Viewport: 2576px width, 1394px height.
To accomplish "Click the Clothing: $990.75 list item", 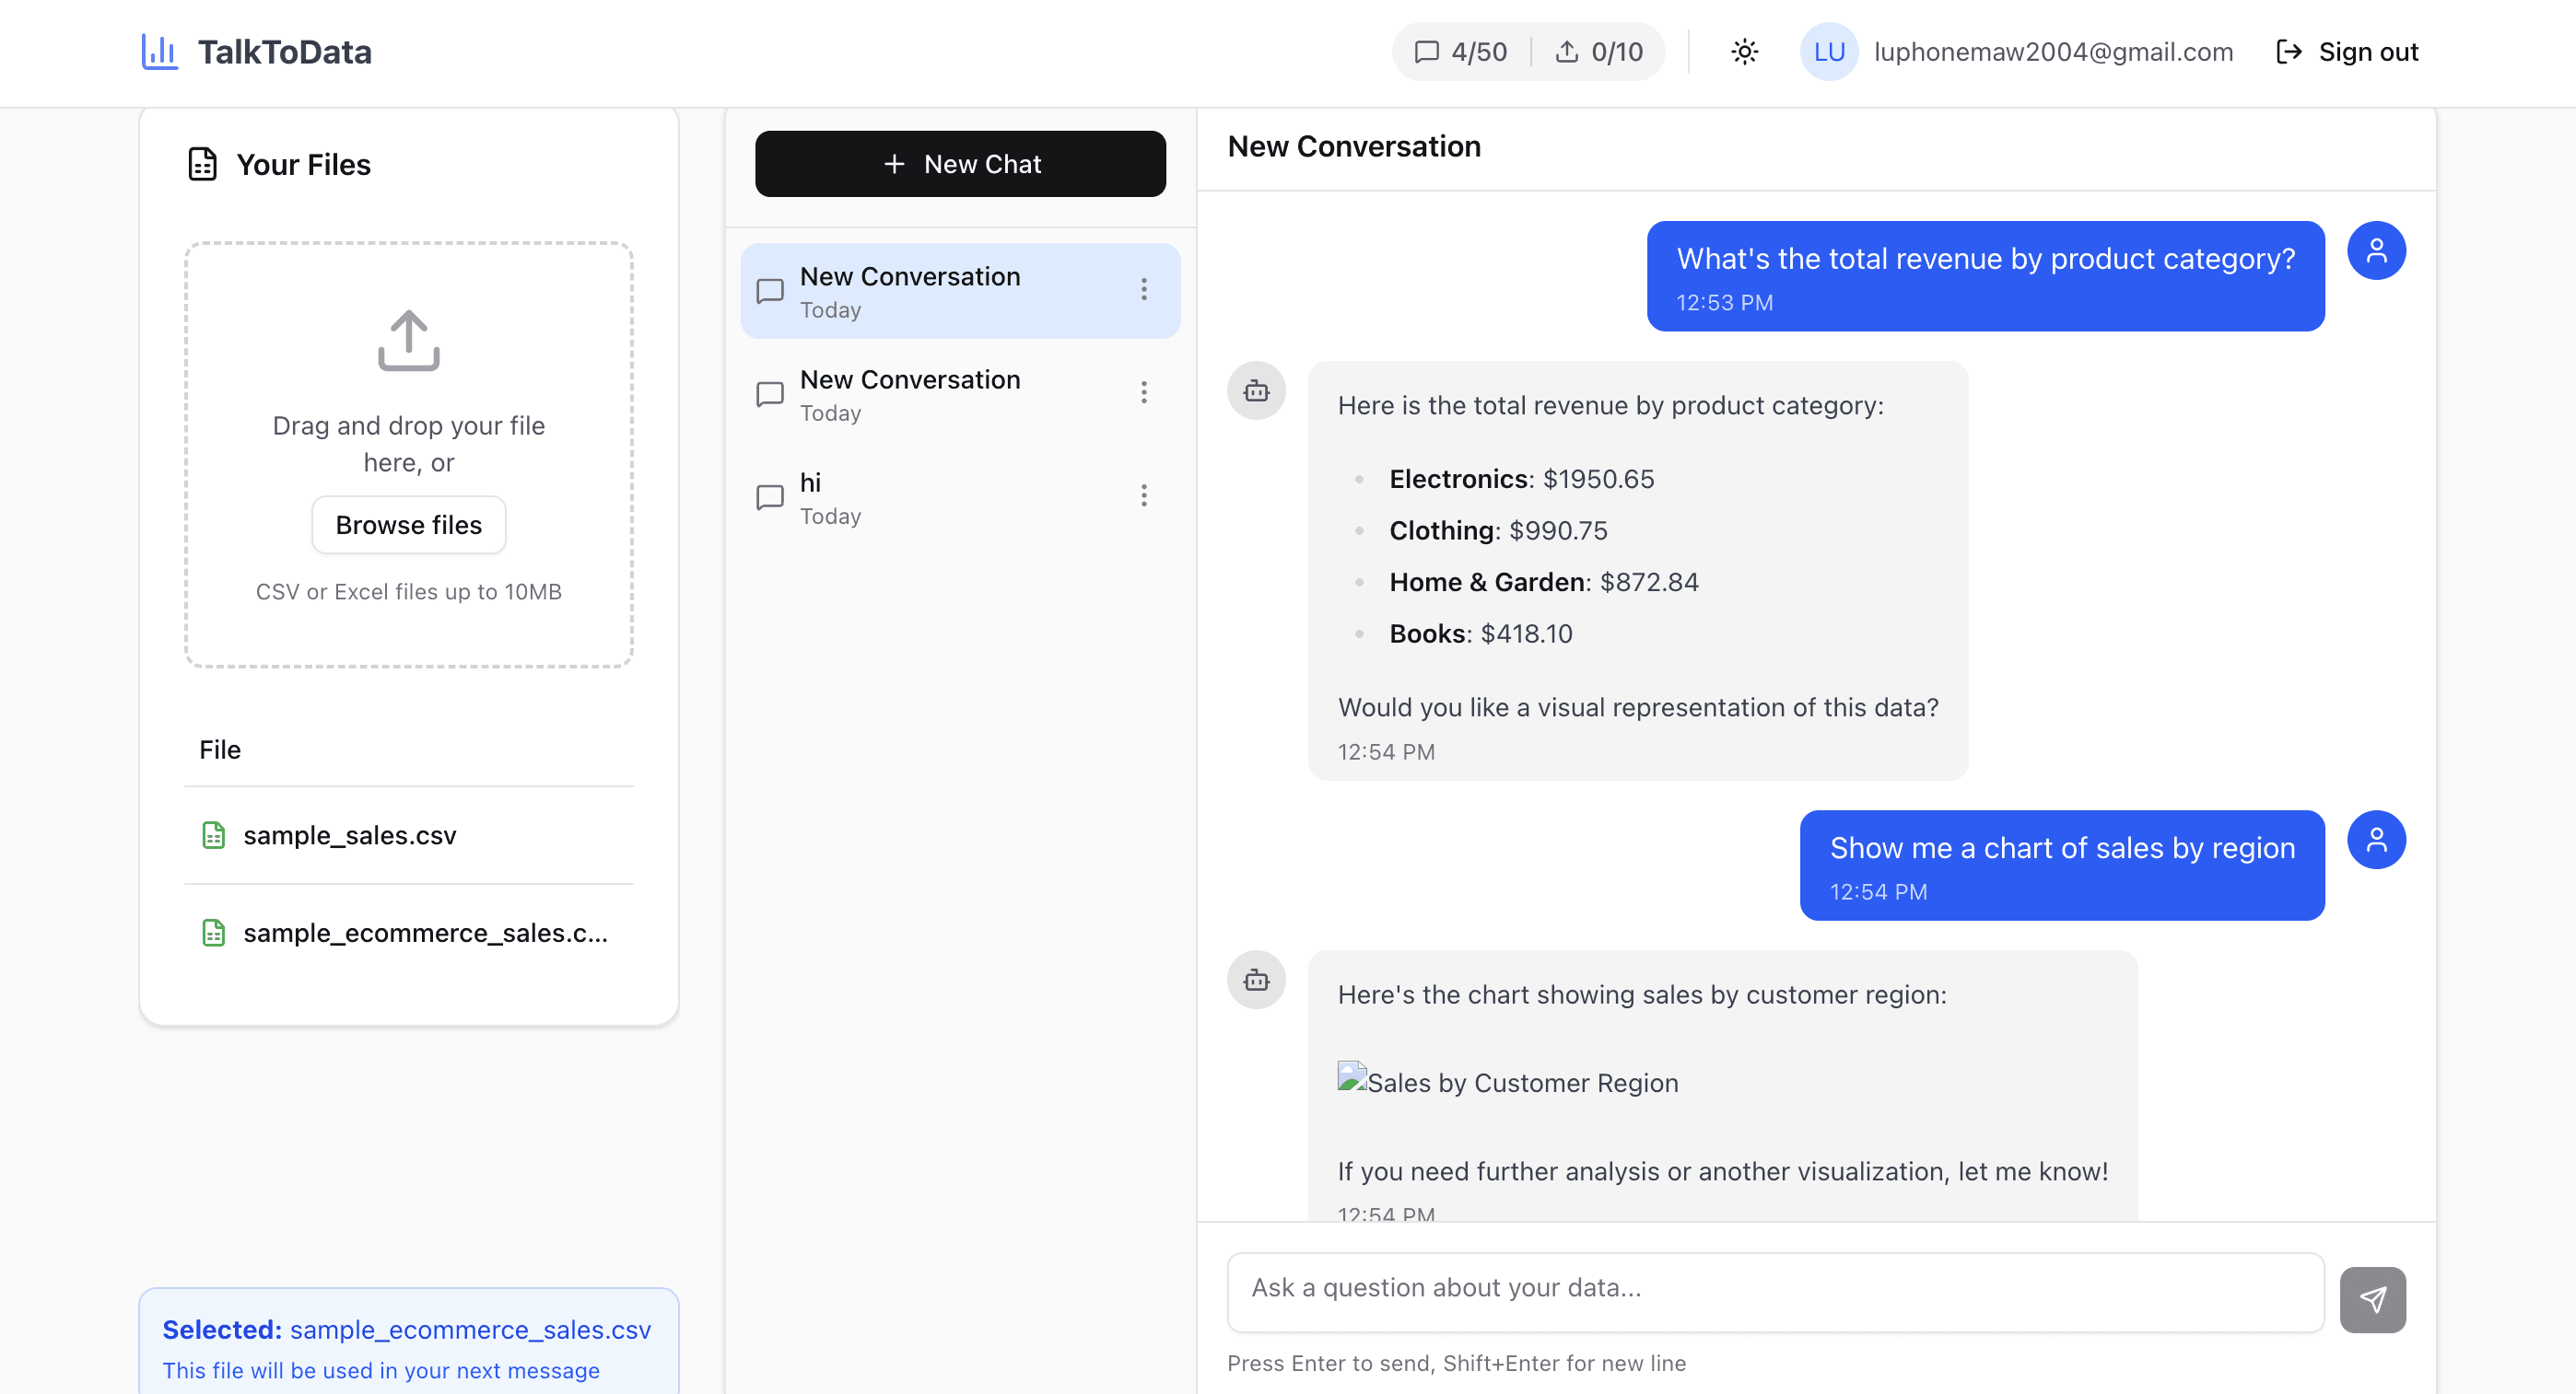I will [1498, 530].
